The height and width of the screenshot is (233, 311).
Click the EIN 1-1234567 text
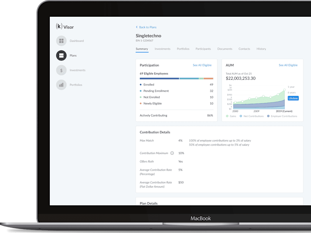click(x=144, y=40)
